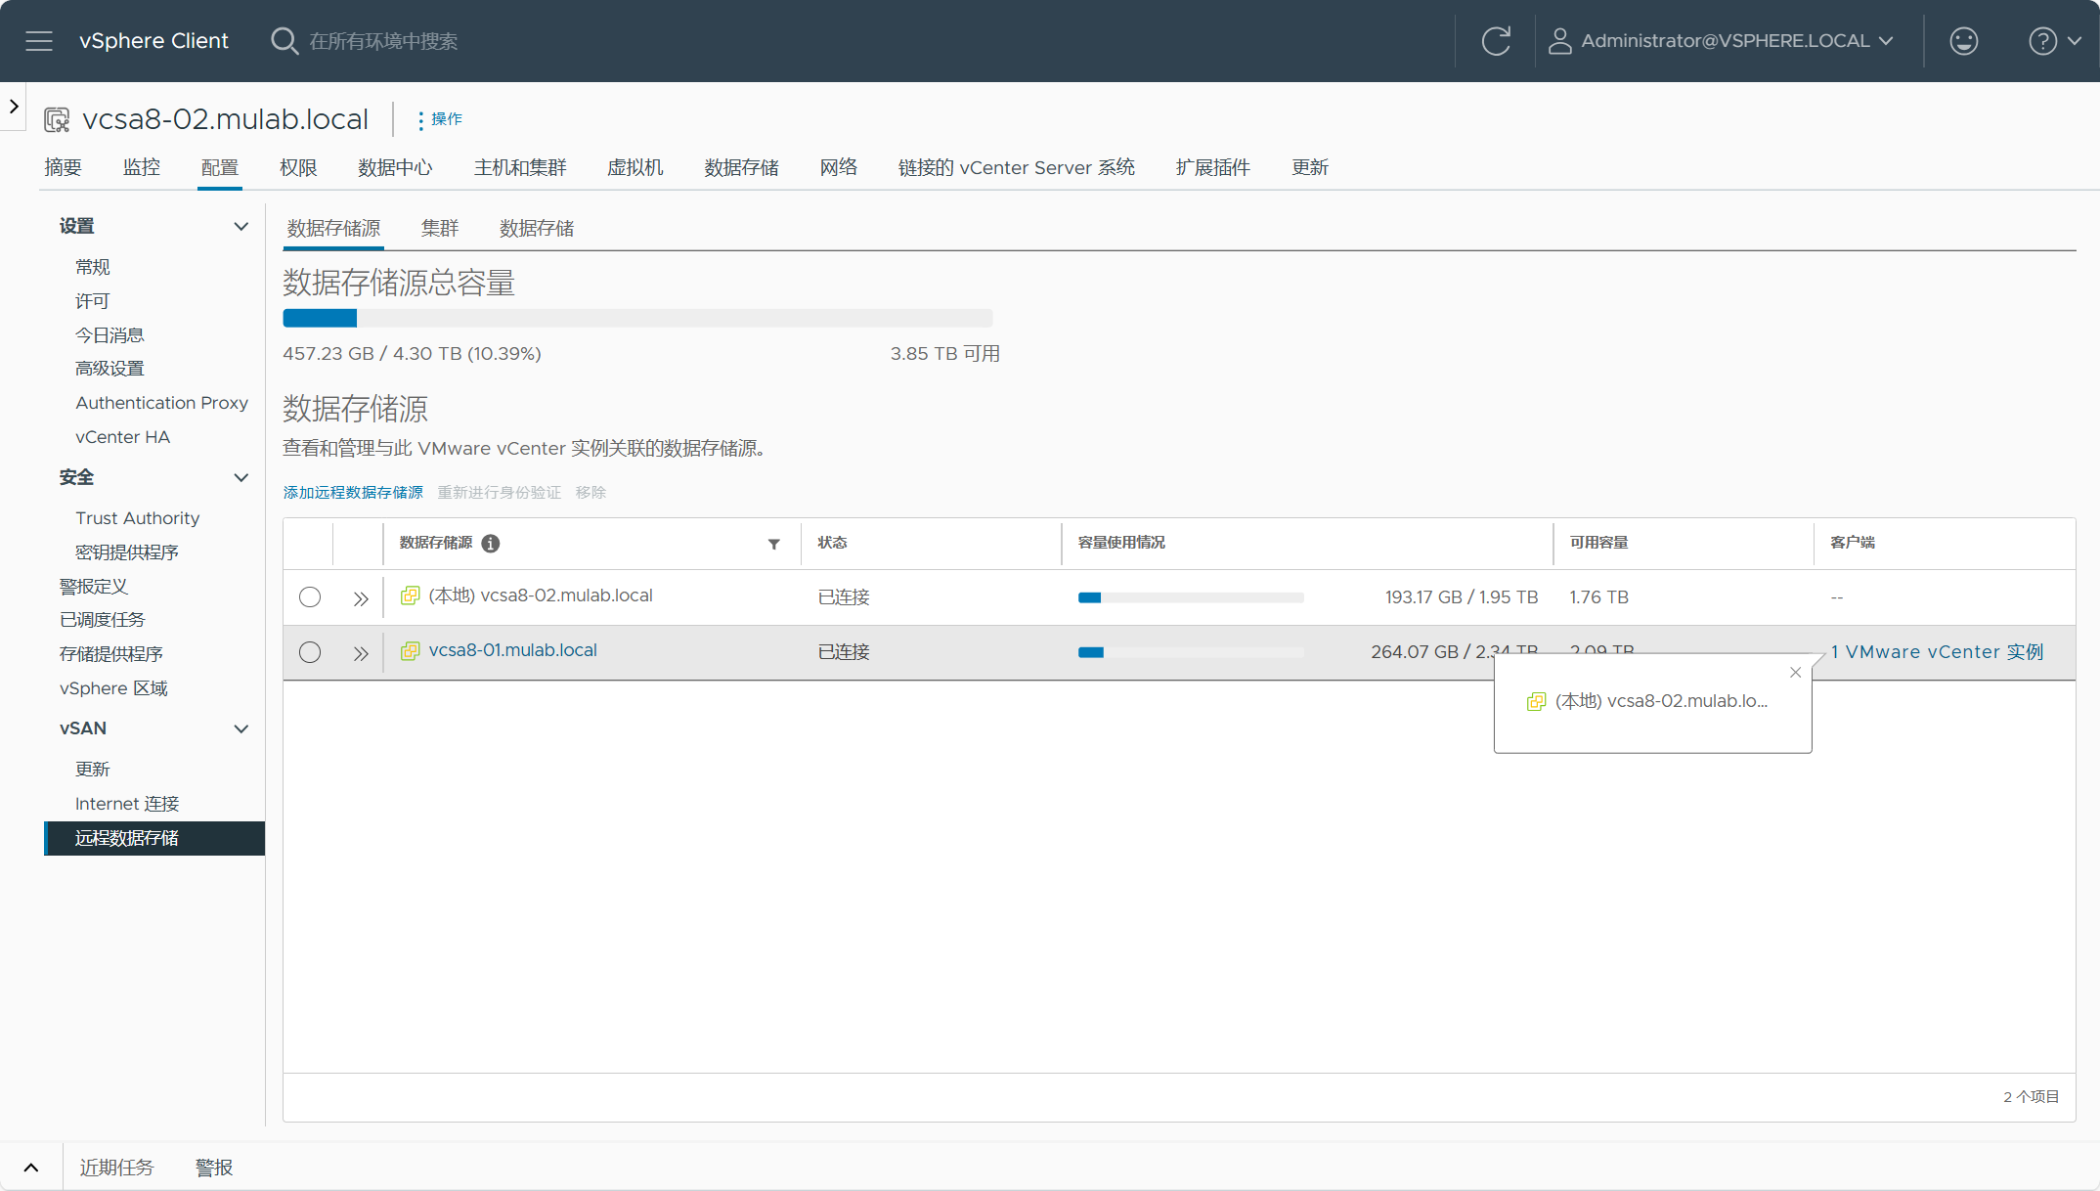Sort by the 可用容量 column header
Viewport: 2100px width, 1191px height.
(x=1599, y=543)
